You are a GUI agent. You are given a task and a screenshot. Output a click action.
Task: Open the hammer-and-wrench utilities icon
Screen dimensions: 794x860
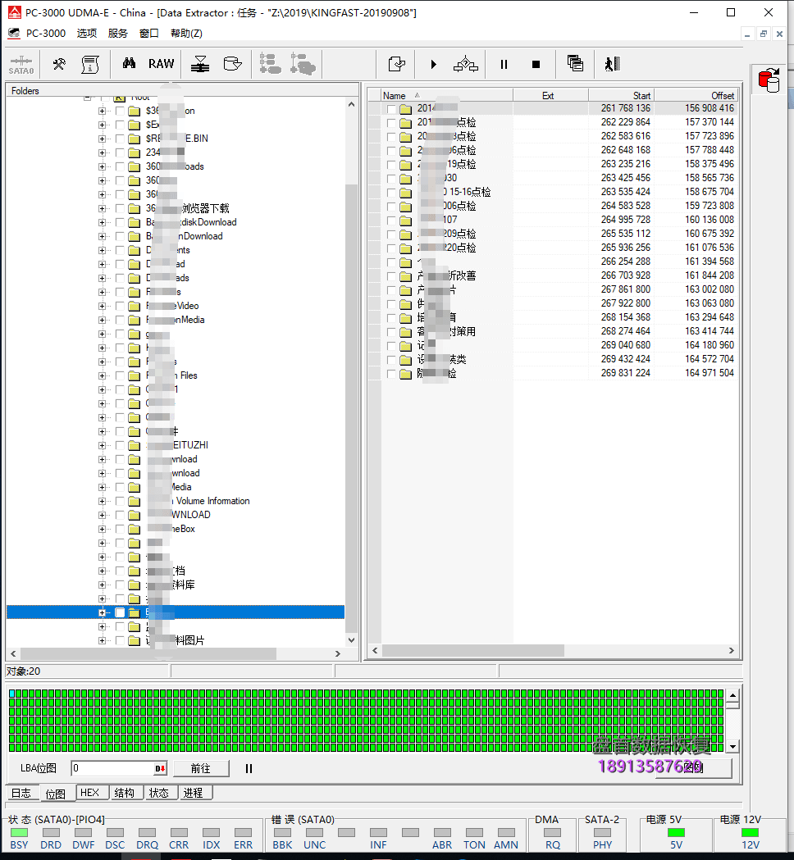click(x=59, y=64)
